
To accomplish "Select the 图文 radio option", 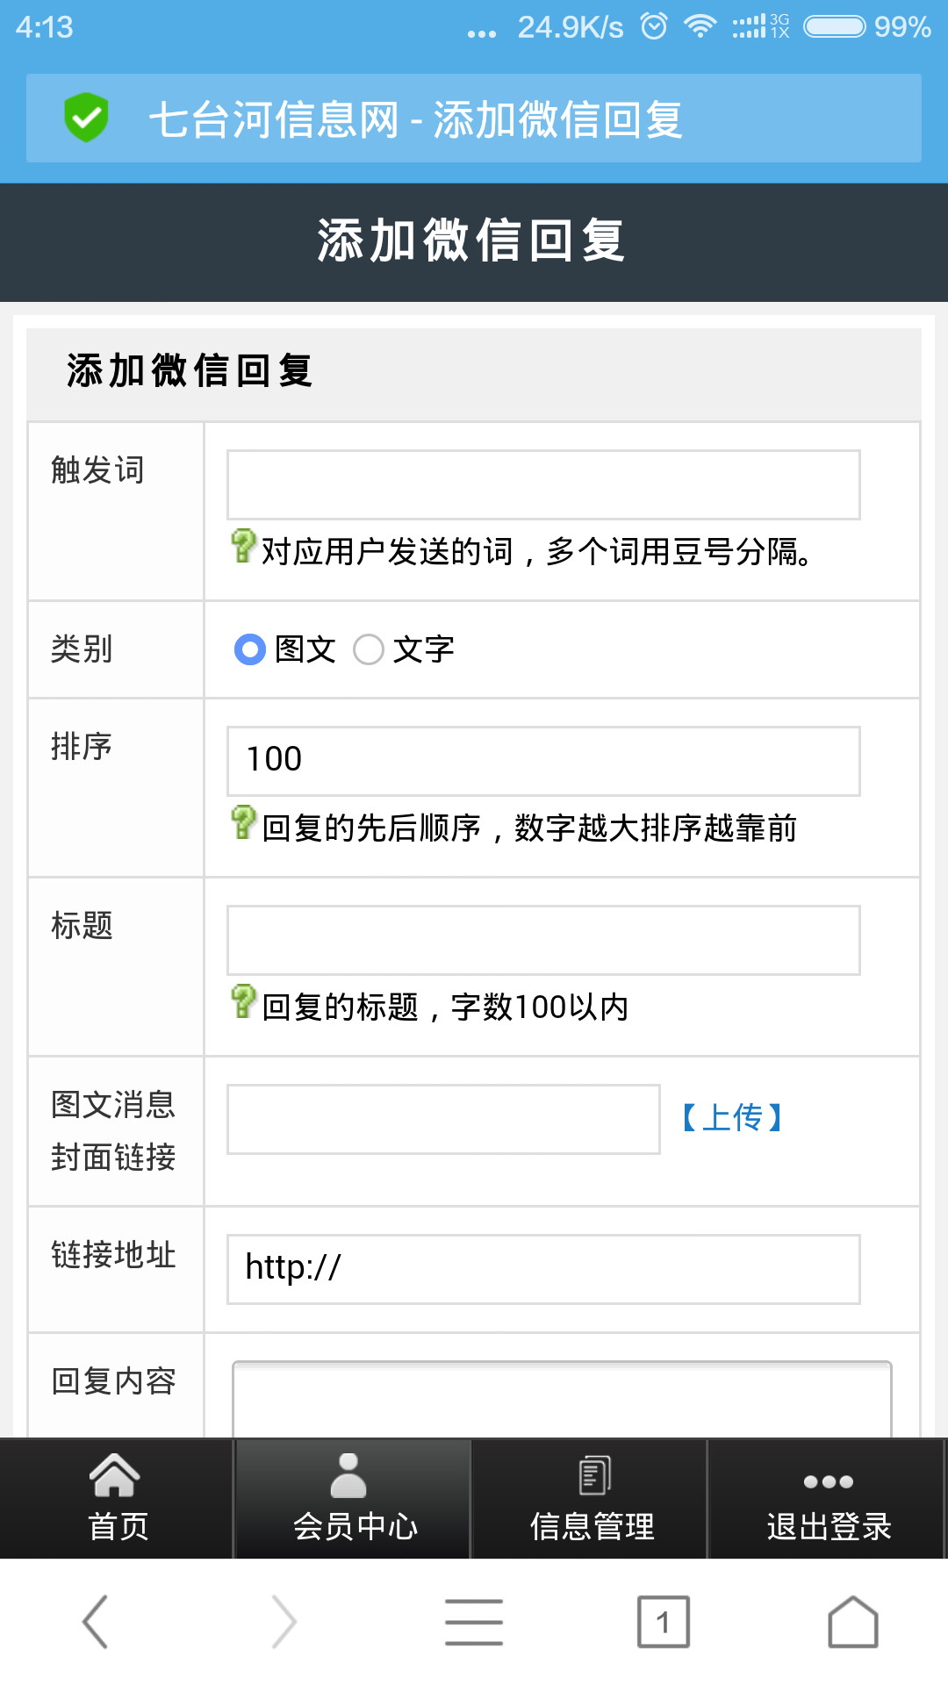I will pyautogui.click(x=250, y=649).
